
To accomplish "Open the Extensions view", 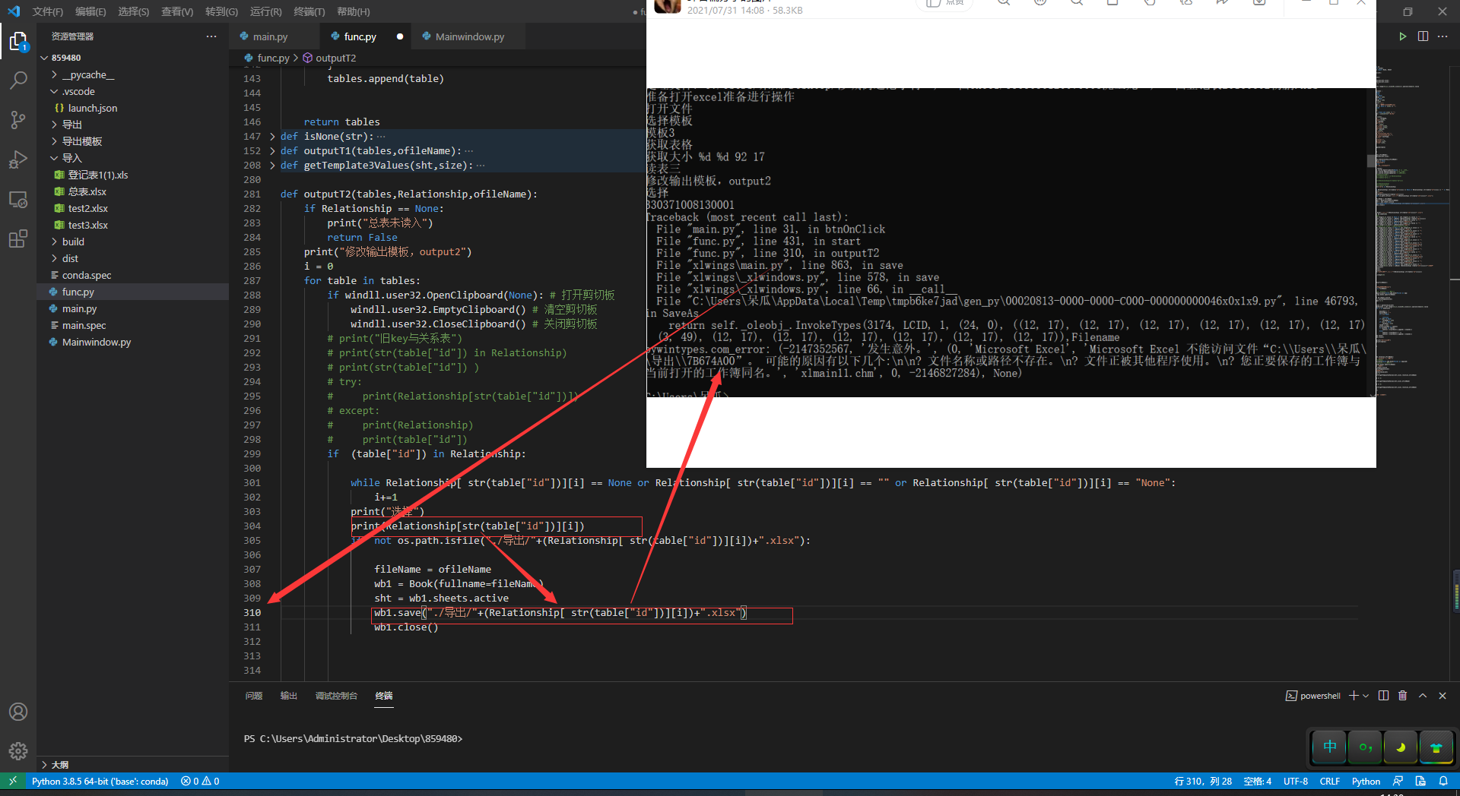I will pos(18,238).
